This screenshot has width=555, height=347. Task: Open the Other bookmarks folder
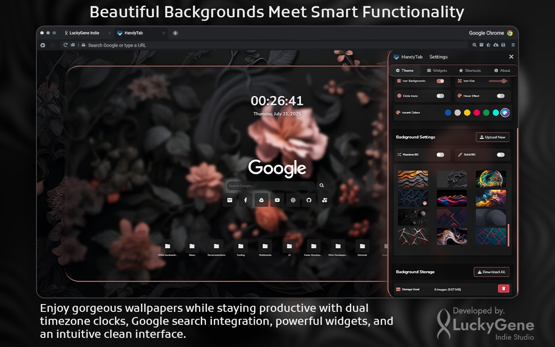(167, 246)
